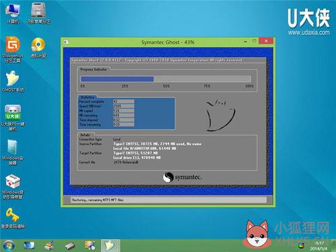Open the disk partition desktop icon

pyautogui.click(x=38, y=13)
